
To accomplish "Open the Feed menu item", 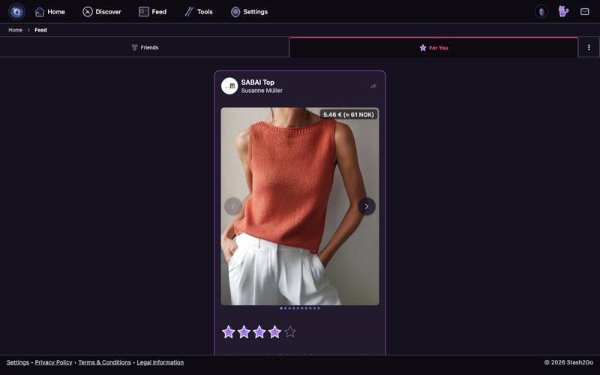I will click(x=152, y=12).
